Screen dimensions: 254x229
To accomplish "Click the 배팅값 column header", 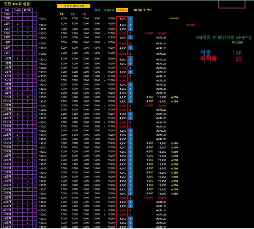I will tap(28, 10).
